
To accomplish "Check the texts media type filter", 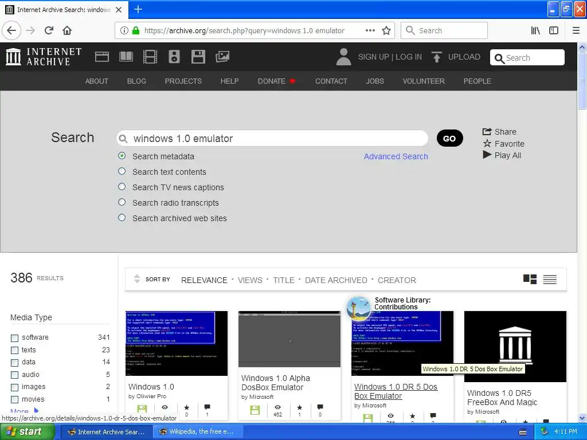I will [14, 350].
